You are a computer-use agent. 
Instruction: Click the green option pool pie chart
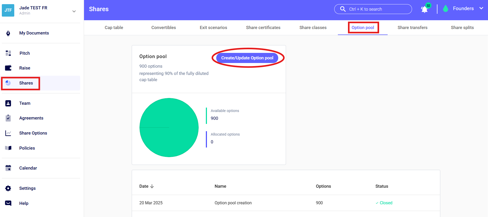(169, 128)
